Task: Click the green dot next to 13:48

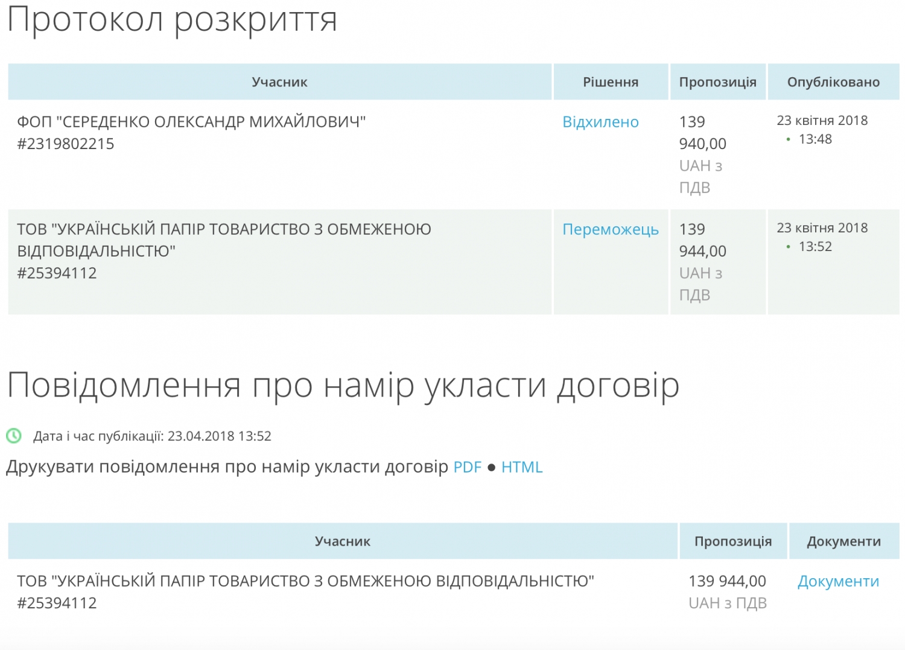Action: [788, 139]
